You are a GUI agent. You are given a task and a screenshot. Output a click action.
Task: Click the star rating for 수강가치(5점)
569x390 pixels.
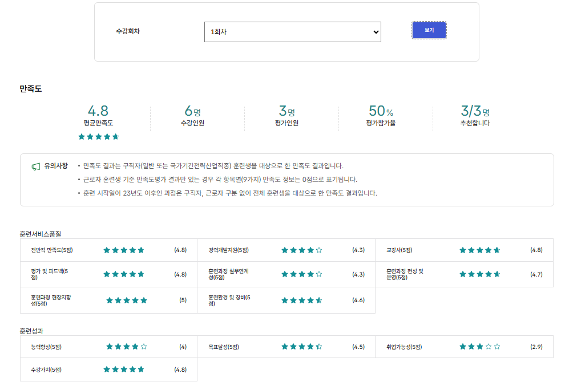pos(124,369)
